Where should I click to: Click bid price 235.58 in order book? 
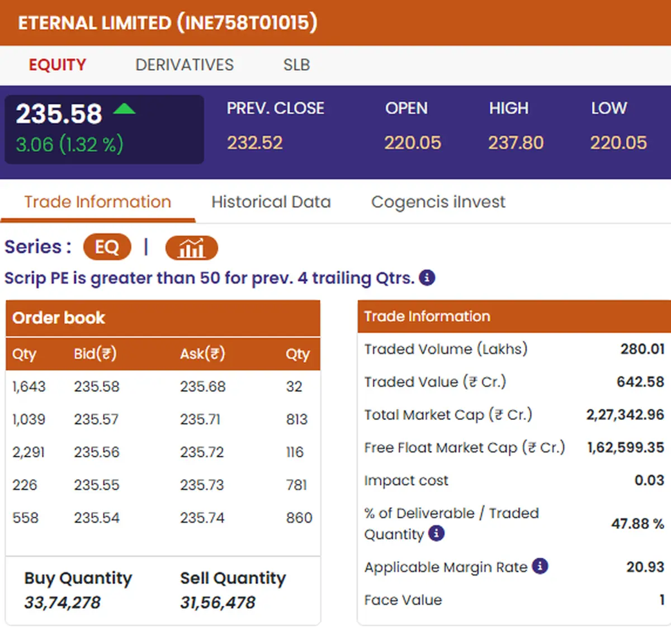[x=97, y=386]
